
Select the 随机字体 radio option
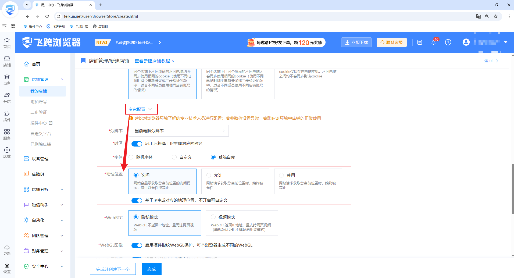coord(131,157)
